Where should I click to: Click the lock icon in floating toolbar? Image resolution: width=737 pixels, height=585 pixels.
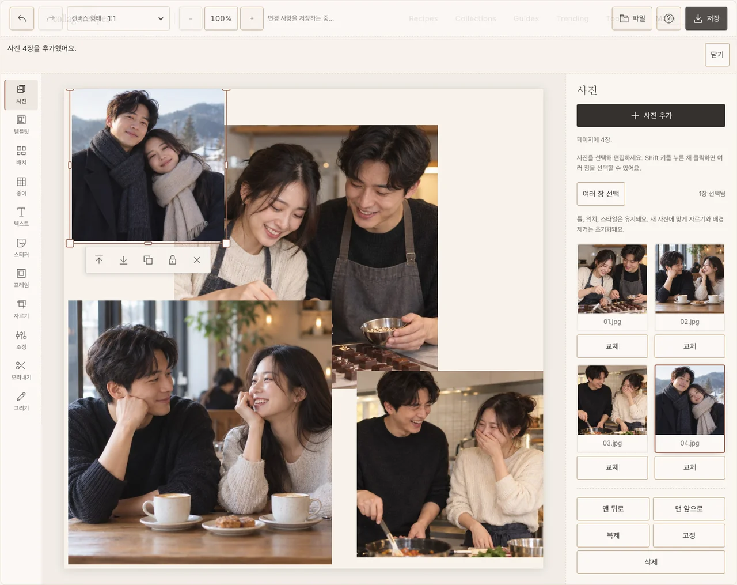pyautogui.click(x=172, y=260)
